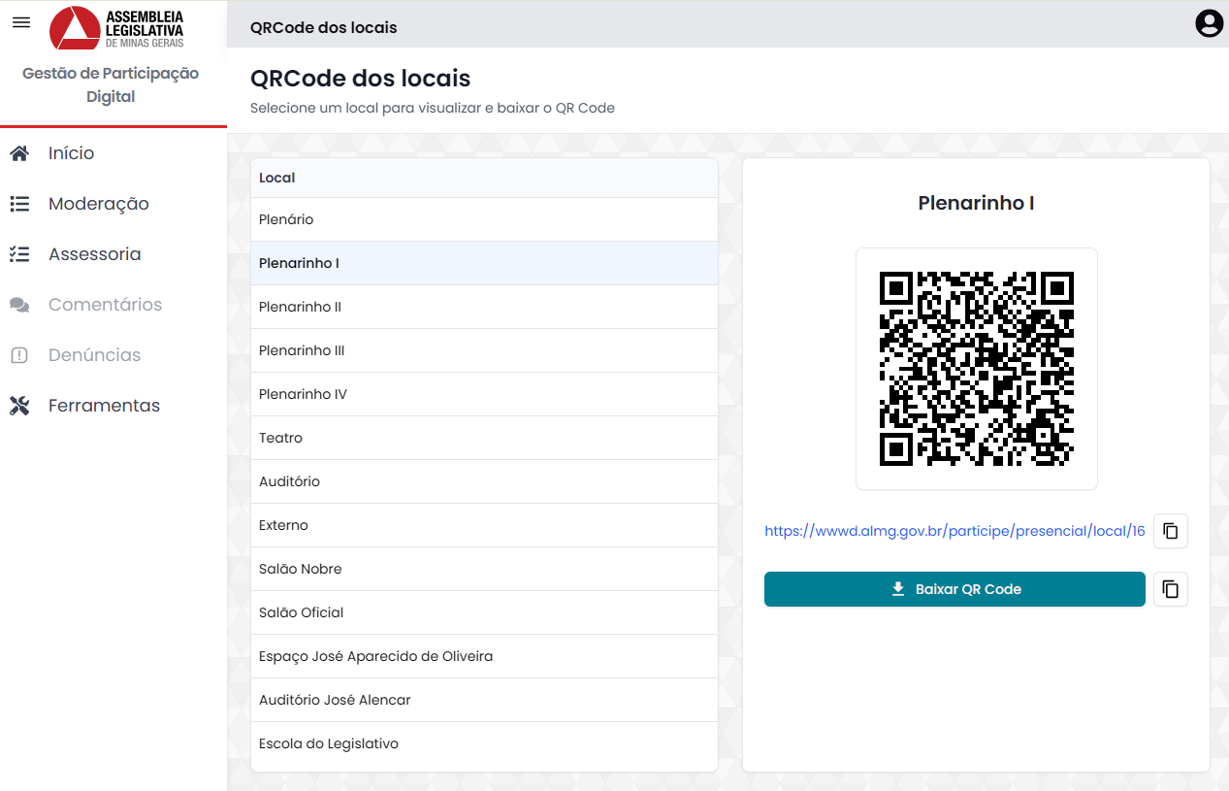Click the Início home icon

19,153
